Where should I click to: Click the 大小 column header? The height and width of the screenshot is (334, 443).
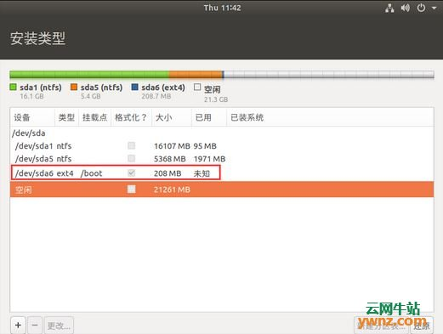click(x=172, y=117)
